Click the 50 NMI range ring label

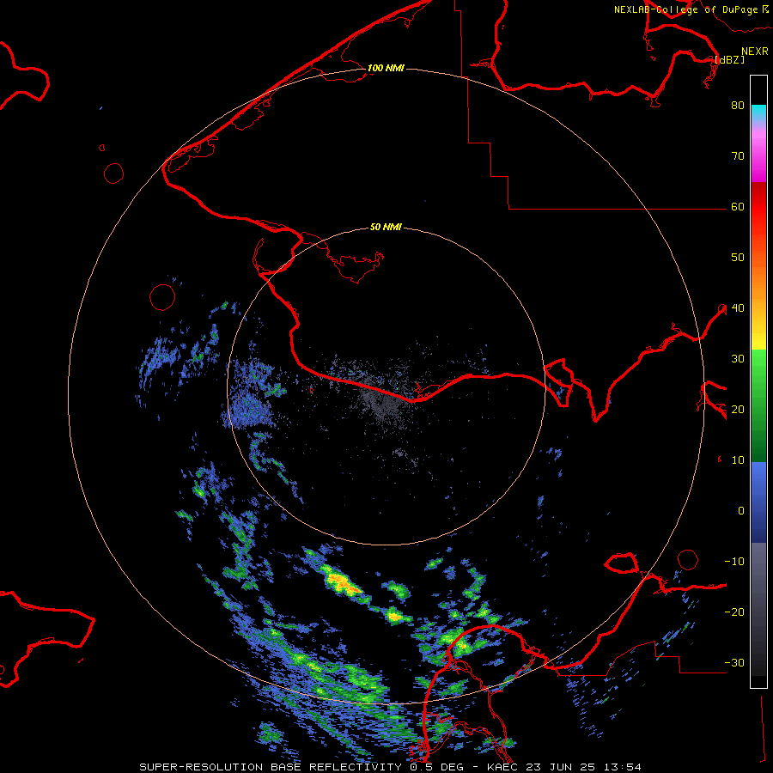coord(386,227)
